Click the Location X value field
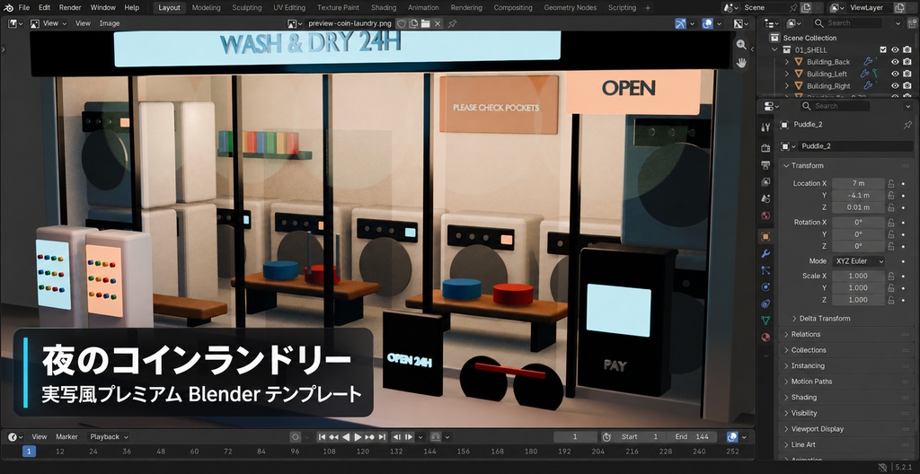The width and height of the screenshot is (920, 474). 858,184
